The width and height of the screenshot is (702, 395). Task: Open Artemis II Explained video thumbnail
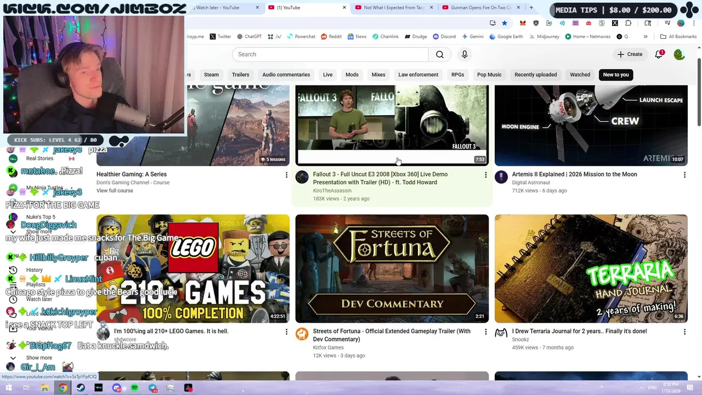(x=591, y=125)
